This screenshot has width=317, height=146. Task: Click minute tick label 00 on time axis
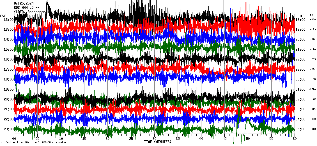[14, 139]
